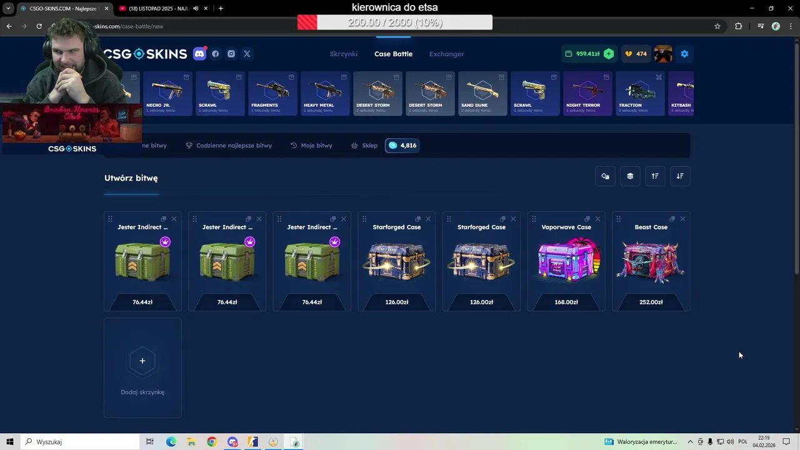This screenshot has height=450, width=800.
Task: Click the Beast Case price 252.00zł
Action: coord(651,302)
